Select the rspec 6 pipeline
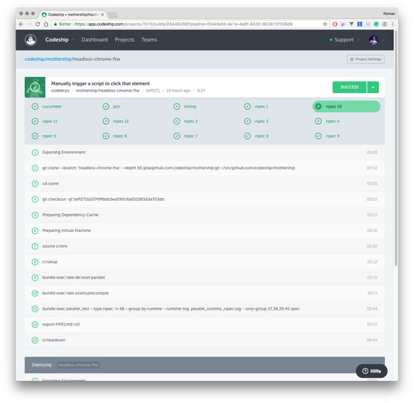Screen dimensions: 414x403 115,136
